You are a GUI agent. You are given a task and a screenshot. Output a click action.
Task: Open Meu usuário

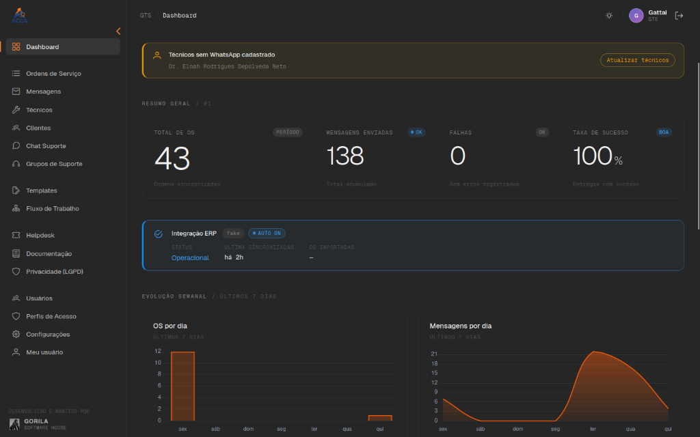(x=63, y=352)
